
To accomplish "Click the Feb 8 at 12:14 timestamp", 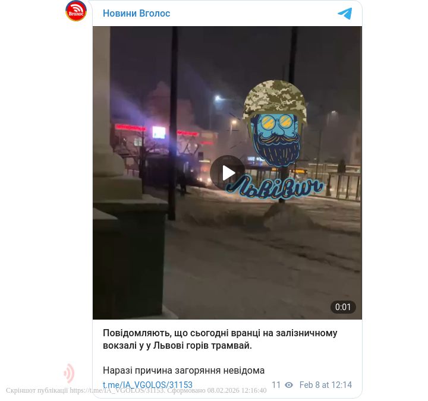I will pyautogui.click(x=325, y=385).
